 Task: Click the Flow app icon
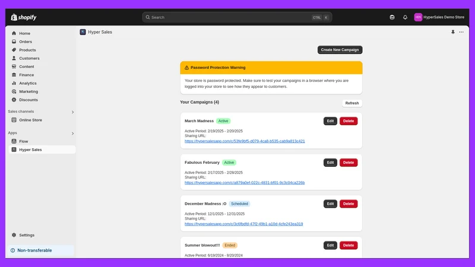[14, 141]
